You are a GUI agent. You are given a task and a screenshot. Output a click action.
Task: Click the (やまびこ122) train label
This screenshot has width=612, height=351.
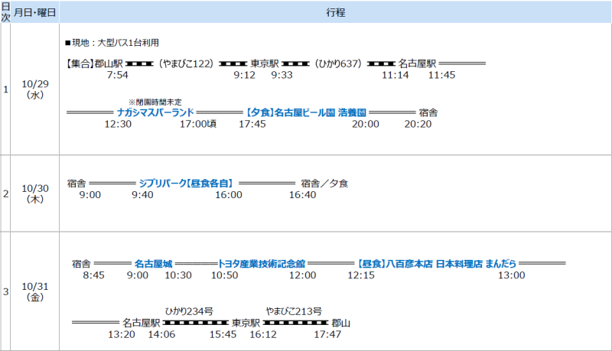click(186, 63)
